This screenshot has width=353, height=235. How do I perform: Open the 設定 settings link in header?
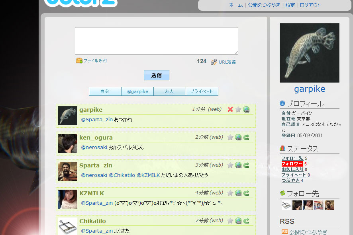[x=290, y=5]
